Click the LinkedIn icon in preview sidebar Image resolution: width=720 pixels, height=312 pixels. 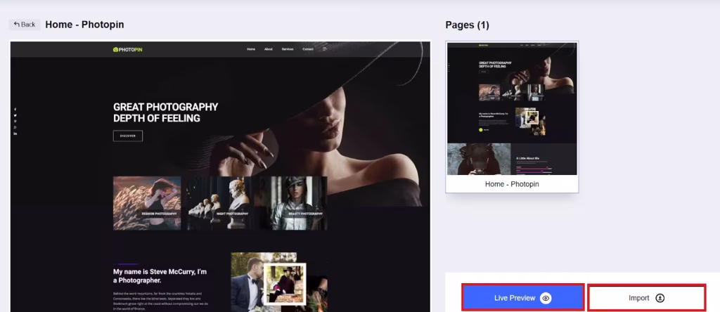(15, 133)
